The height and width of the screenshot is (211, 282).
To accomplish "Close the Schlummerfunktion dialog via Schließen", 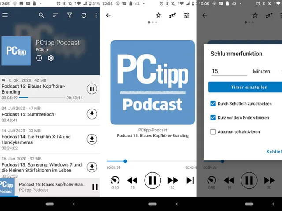I will point(274,152).
